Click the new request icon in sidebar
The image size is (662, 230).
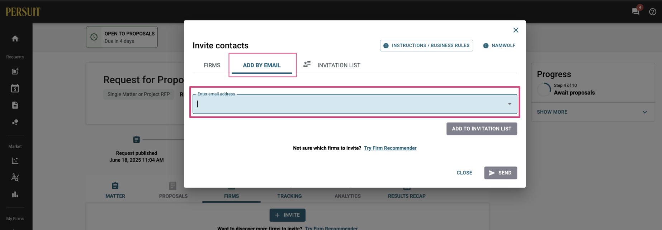tap(15, 71)
